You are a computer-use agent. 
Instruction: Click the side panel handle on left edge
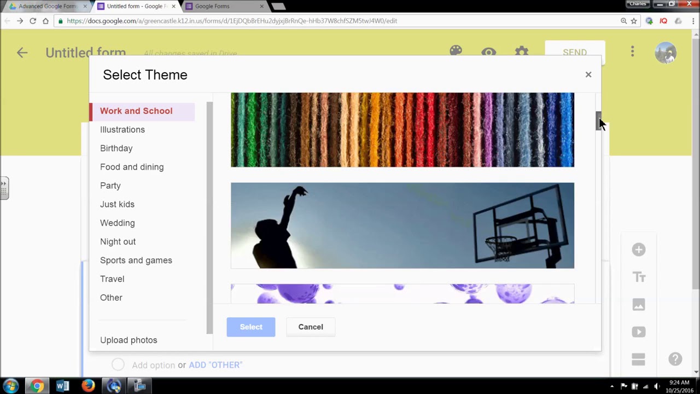click(4, 188)
